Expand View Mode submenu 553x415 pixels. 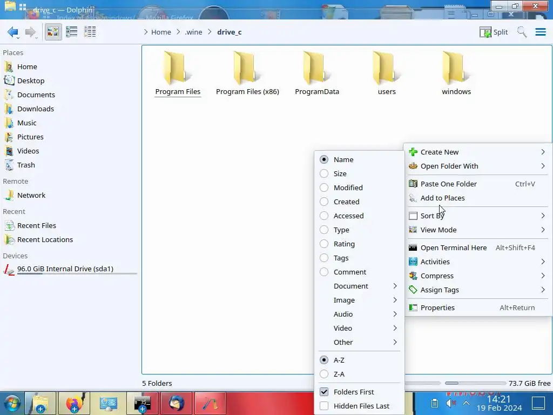(x=477, y=230)
